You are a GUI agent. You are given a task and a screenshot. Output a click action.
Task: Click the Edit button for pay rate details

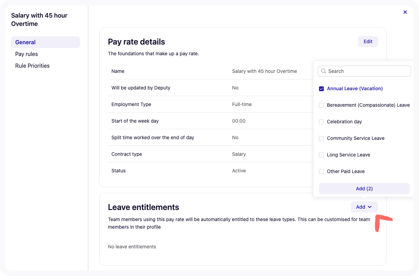pyautogui.click(x=368, y=41)
